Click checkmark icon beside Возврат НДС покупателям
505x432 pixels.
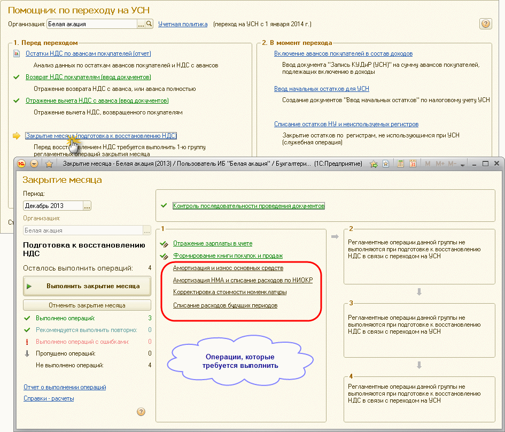(x=17, y=77)
